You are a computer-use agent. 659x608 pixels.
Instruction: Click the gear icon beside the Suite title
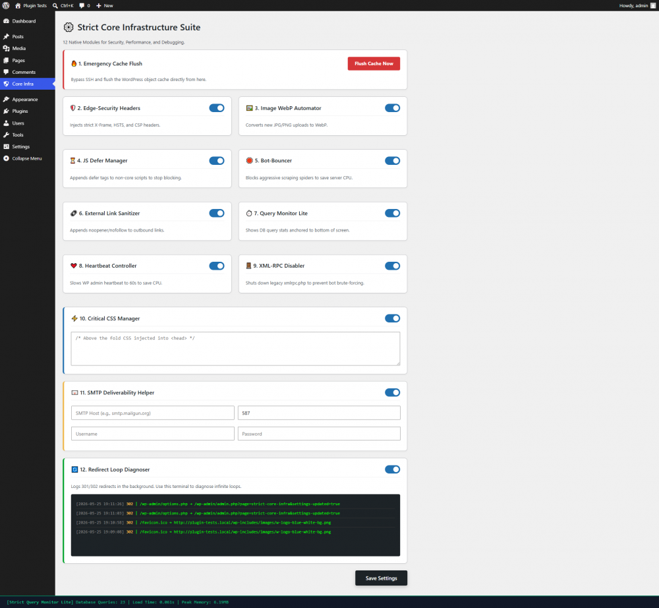(68, 27)
